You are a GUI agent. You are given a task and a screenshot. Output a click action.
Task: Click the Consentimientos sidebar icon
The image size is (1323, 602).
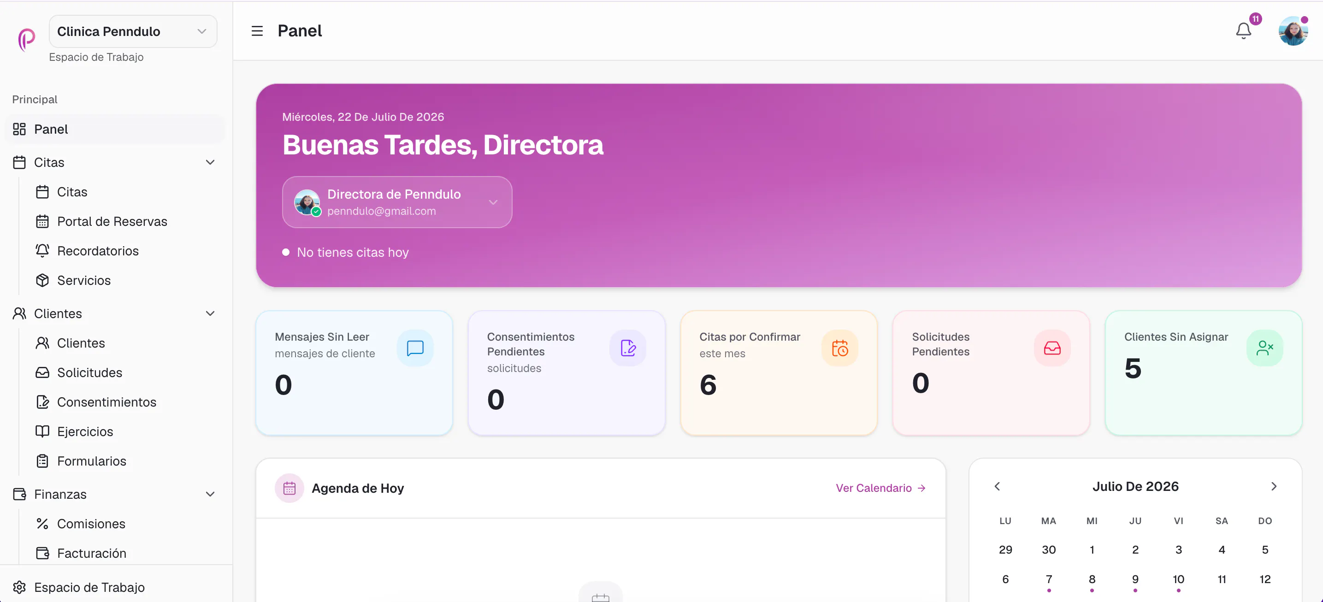tap(42, 402)
